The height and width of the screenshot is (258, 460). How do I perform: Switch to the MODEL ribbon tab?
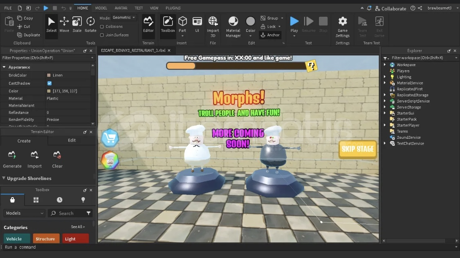tap(101, 8)
